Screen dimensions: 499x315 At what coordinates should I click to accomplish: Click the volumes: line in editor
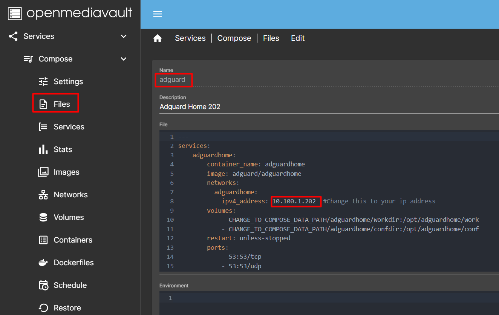tap(221, 211)
